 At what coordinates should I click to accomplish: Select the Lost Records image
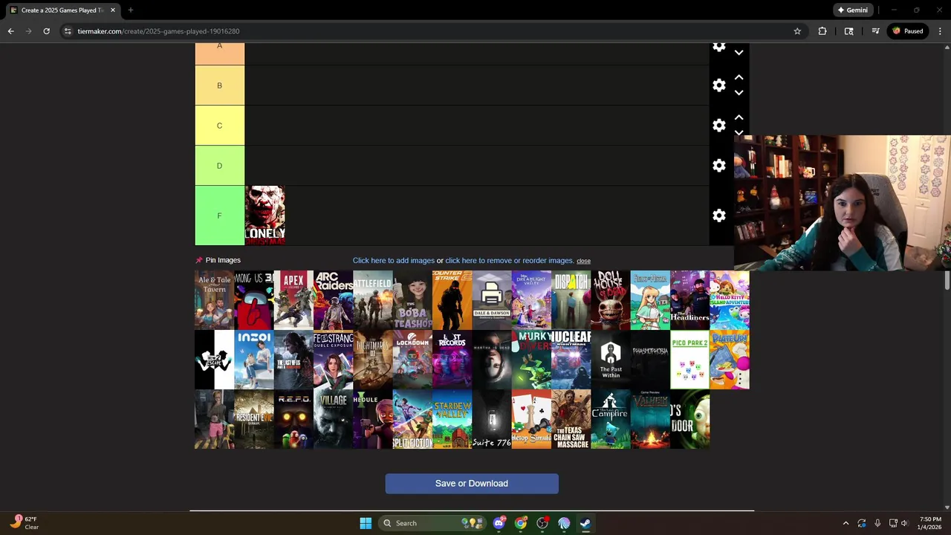pos(452,360)
